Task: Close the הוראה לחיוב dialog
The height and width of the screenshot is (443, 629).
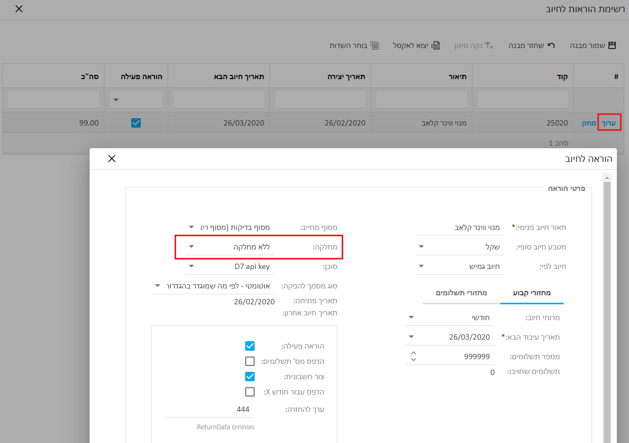Action: (112, 159)
